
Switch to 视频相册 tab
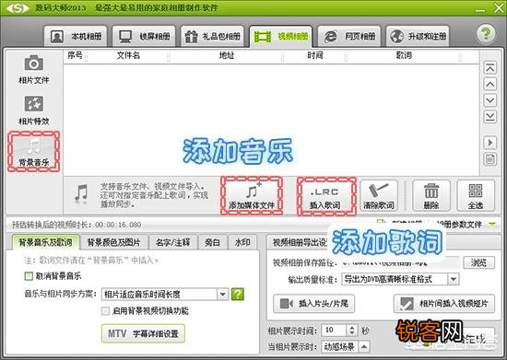click(x=280, y=37)
